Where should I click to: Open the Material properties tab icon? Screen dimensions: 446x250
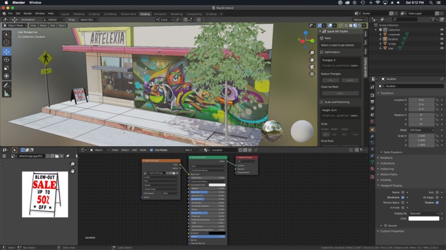[x=372, y=168]
